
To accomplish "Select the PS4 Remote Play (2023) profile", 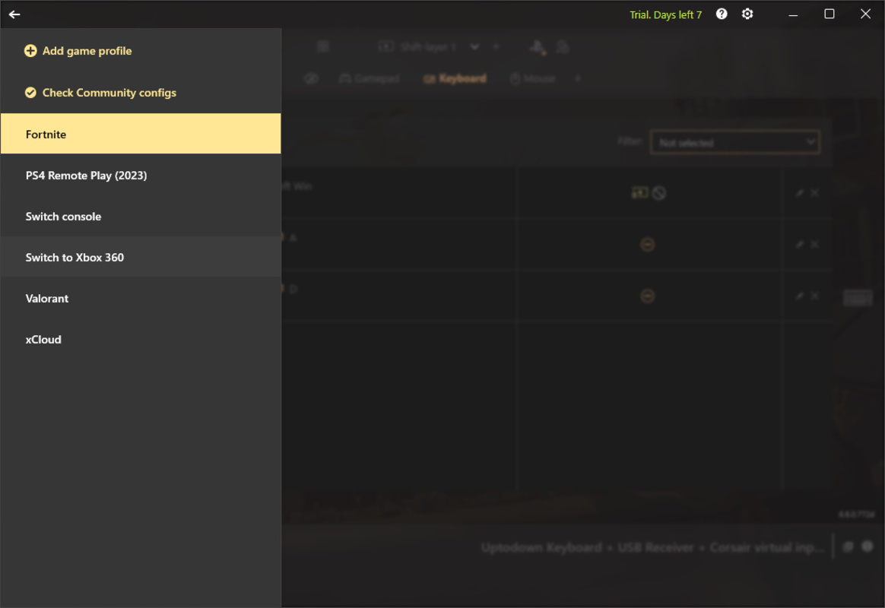I will (x=141, y=176).
